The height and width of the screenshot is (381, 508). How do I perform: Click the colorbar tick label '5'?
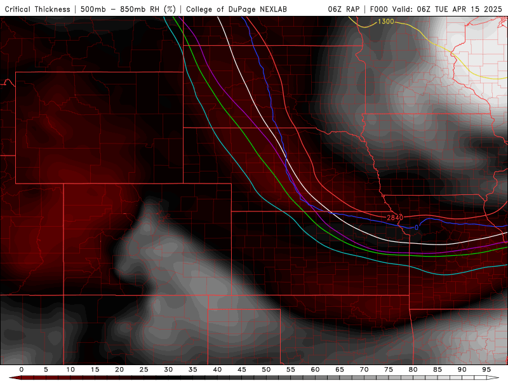click(46, 370)
